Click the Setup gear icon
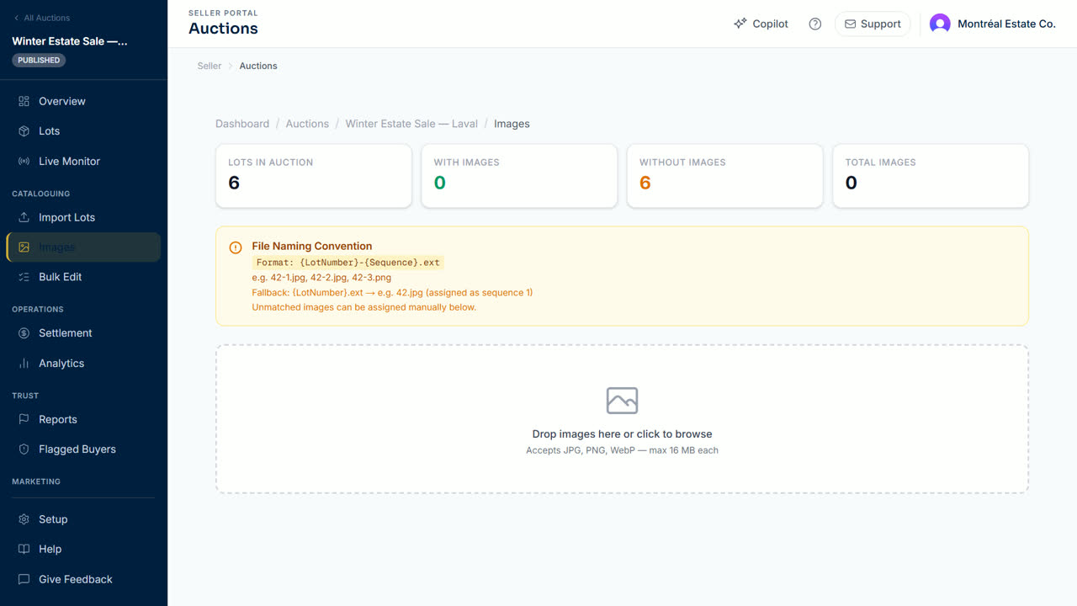The width and height of the screenshot is (1077, 606). point(24,519)
